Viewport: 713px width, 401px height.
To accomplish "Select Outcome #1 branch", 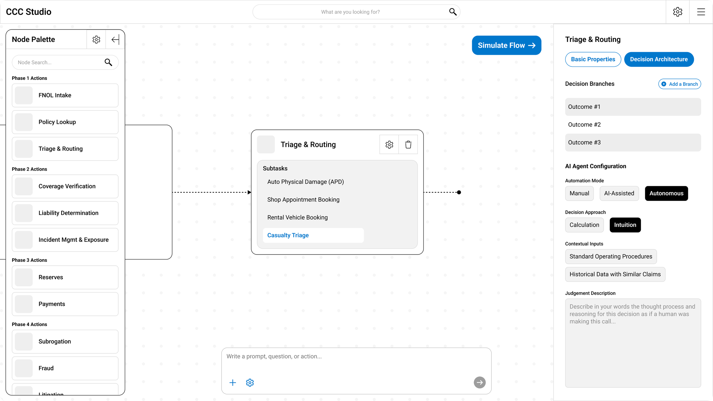I will pos(633,107).
